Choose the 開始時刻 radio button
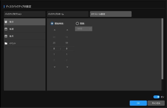Screen dimensions: 167x108 (x=52, y=23)
